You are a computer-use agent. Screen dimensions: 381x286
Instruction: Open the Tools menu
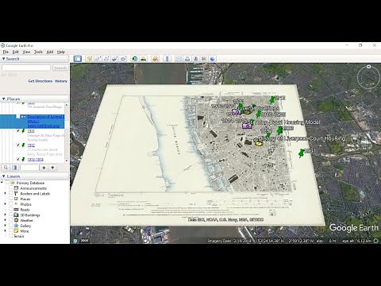pos(38,52)
